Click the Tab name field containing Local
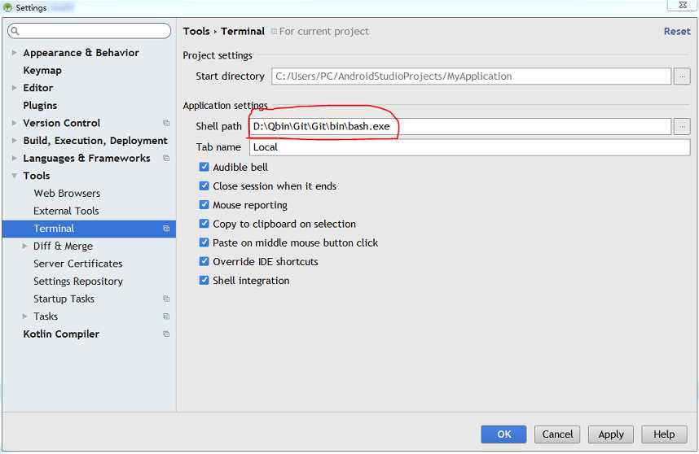This screenshot has height=454, width=699. click(x=470, y=147)
